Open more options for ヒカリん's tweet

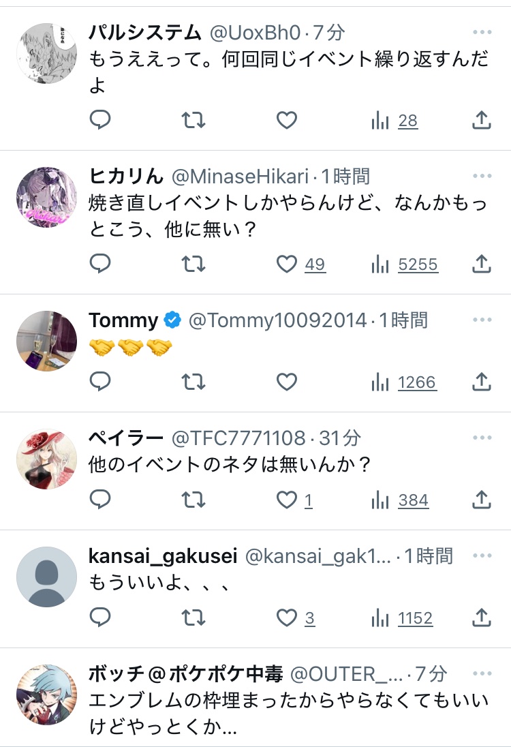pos(482,177)
